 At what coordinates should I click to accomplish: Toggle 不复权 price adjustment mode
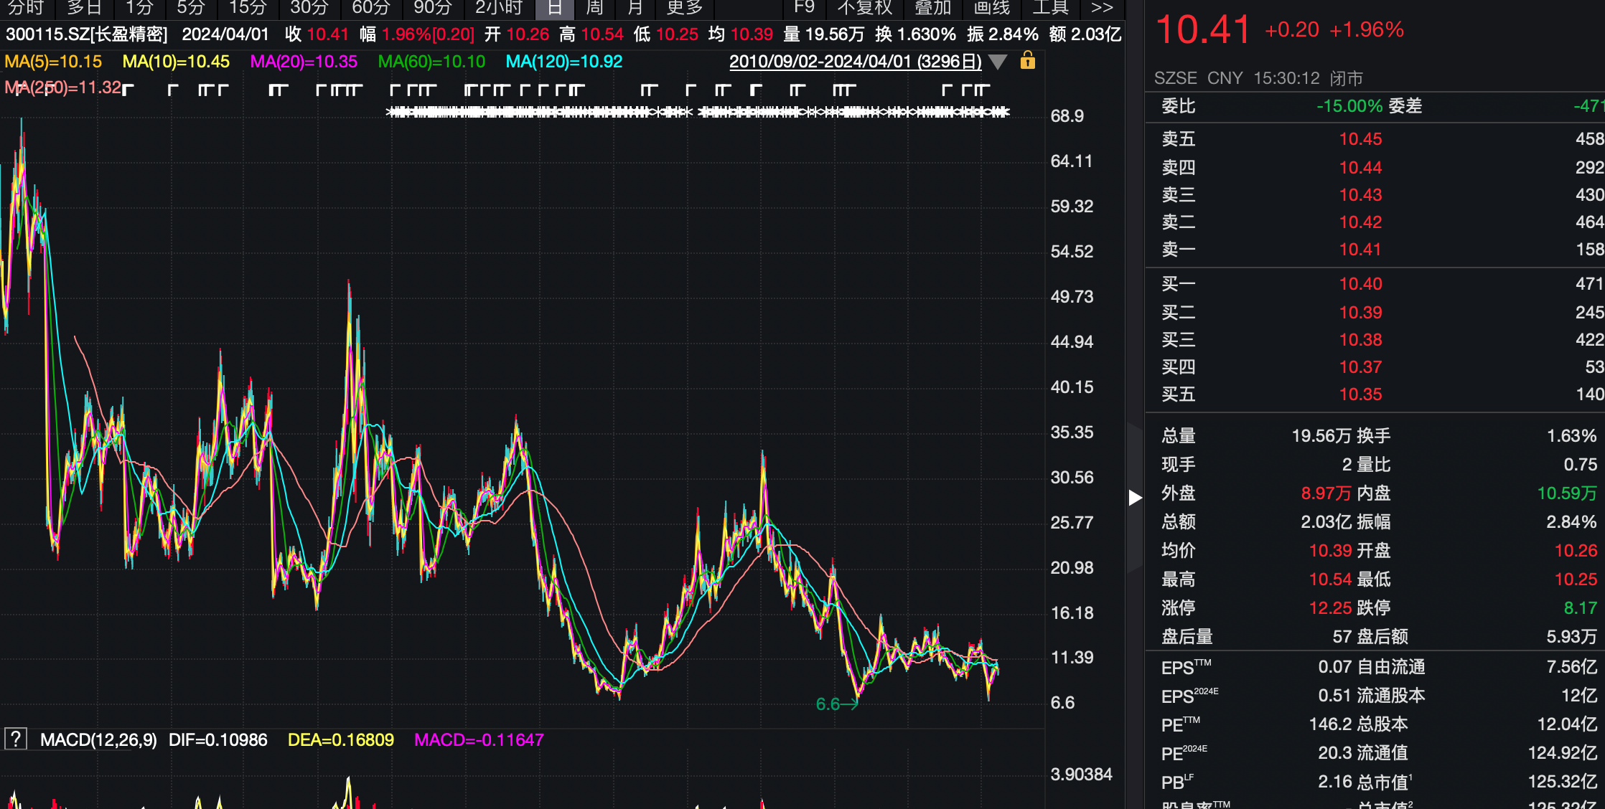point(864,8)
